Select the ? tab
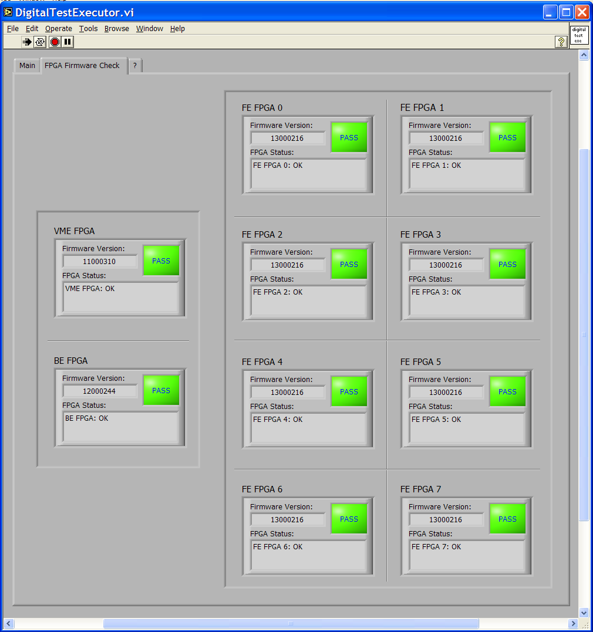The height and width of the screenshot is (632, 593). point(134,66)
